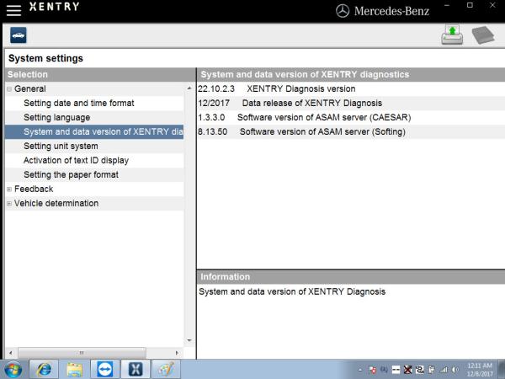This screenshot has width=505, height=379.
Task: Click the volume speaker tray icon
Action: [454, 370]
